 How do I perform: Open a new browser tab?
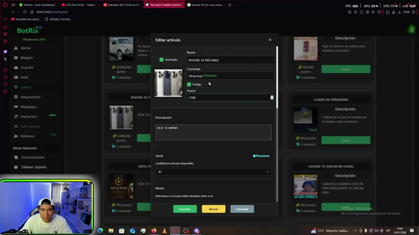tap(229, 5)
